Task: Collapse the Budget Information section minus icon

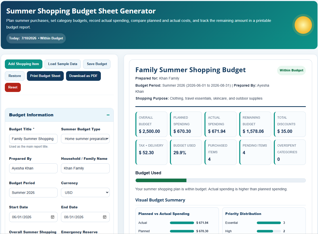Action: [108, 115]
